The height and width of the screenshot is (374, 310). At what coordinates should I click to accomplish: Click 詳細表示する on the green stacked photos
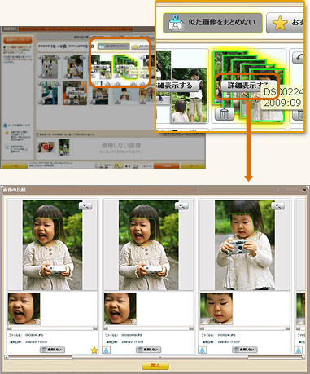(247, 86)
